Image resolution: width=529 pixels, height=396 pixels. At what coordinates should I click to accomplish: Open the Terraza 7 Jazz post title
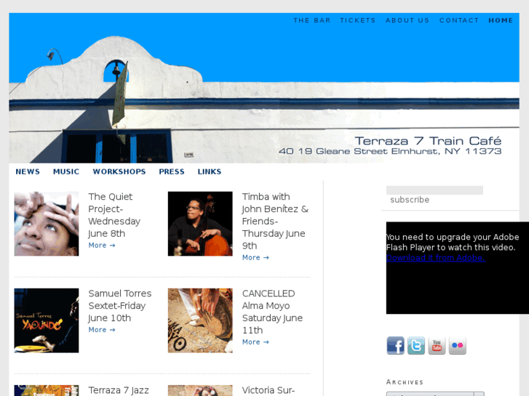point(119,390)
